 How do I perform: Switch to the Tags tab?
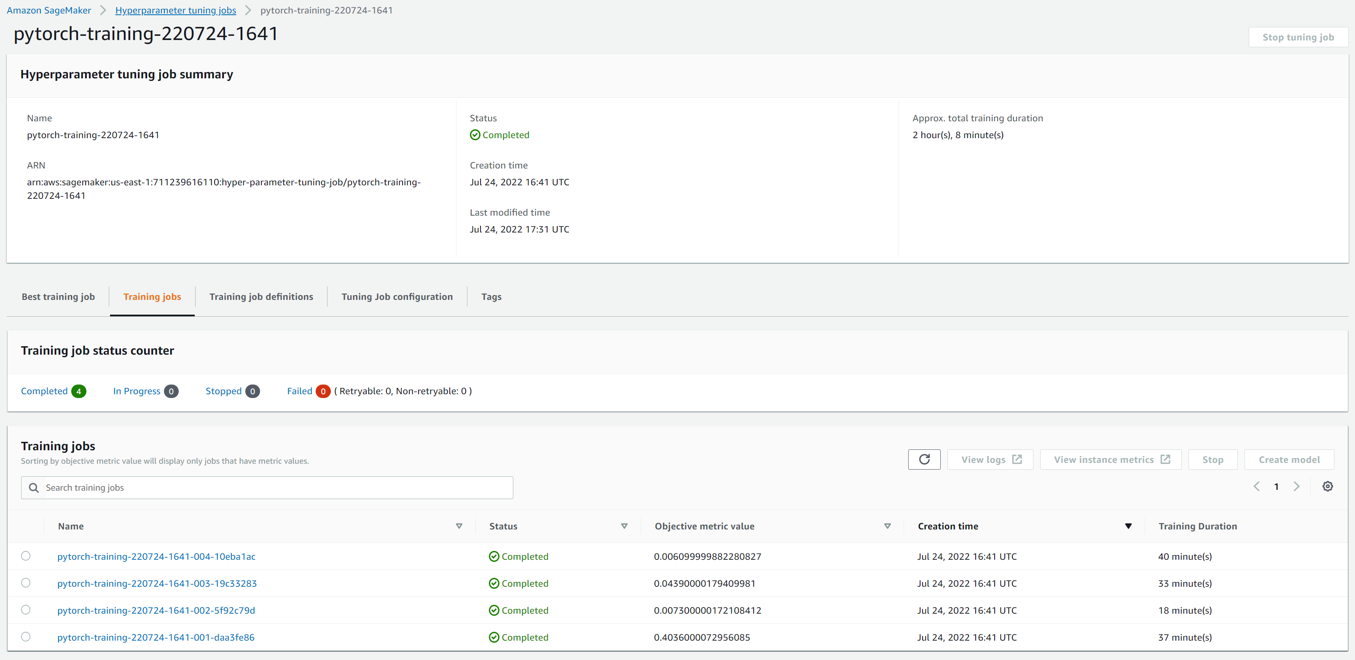click(x=491, y=297)
